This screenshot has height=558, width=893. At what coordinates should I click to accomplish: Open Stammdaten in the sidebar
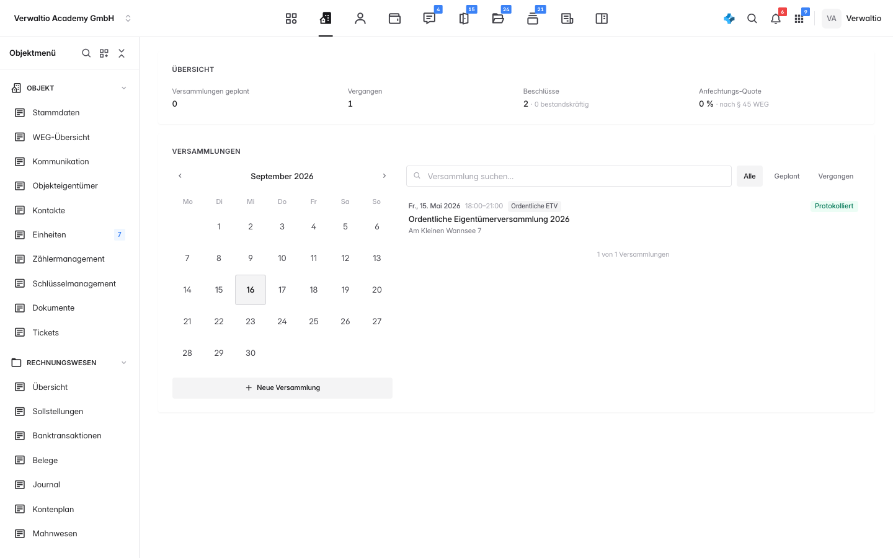[x=69, y=113]
